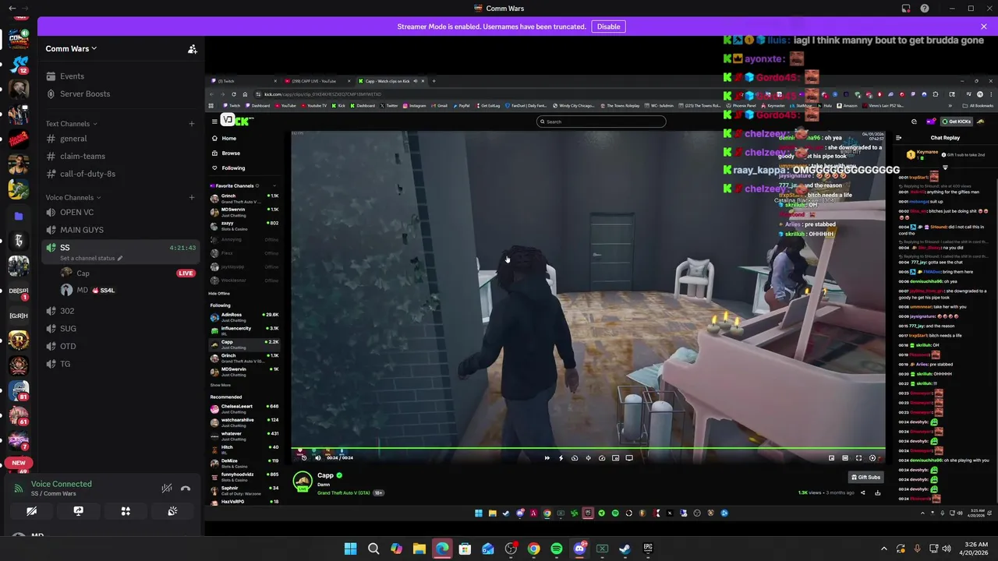
Task: Select the Comm Wars server icon
Action: (19, 39)
